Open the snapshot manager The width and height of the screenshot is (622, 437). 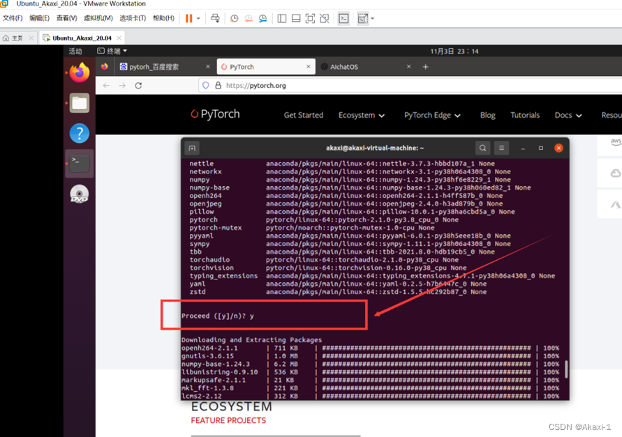click(262, 18)
